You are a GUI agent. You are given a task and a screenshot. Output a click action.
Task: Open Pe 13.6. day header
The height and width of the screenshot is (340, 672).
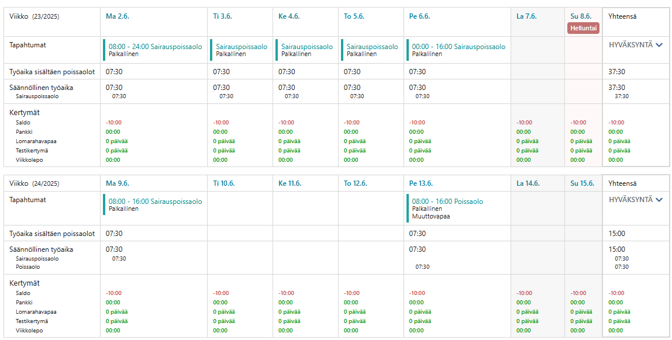pos(421,183)
